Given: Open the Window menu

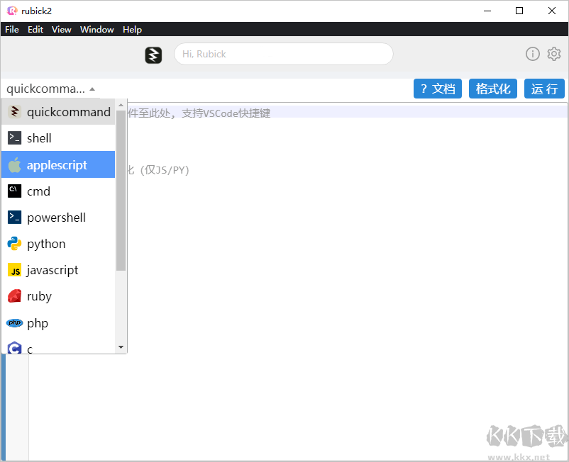Looking at the screenshot, I should coord(96,30).
